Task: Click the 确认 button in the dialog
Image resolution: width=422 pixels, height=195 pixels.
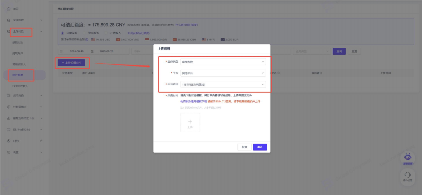Action: click(x=260, y=147)
